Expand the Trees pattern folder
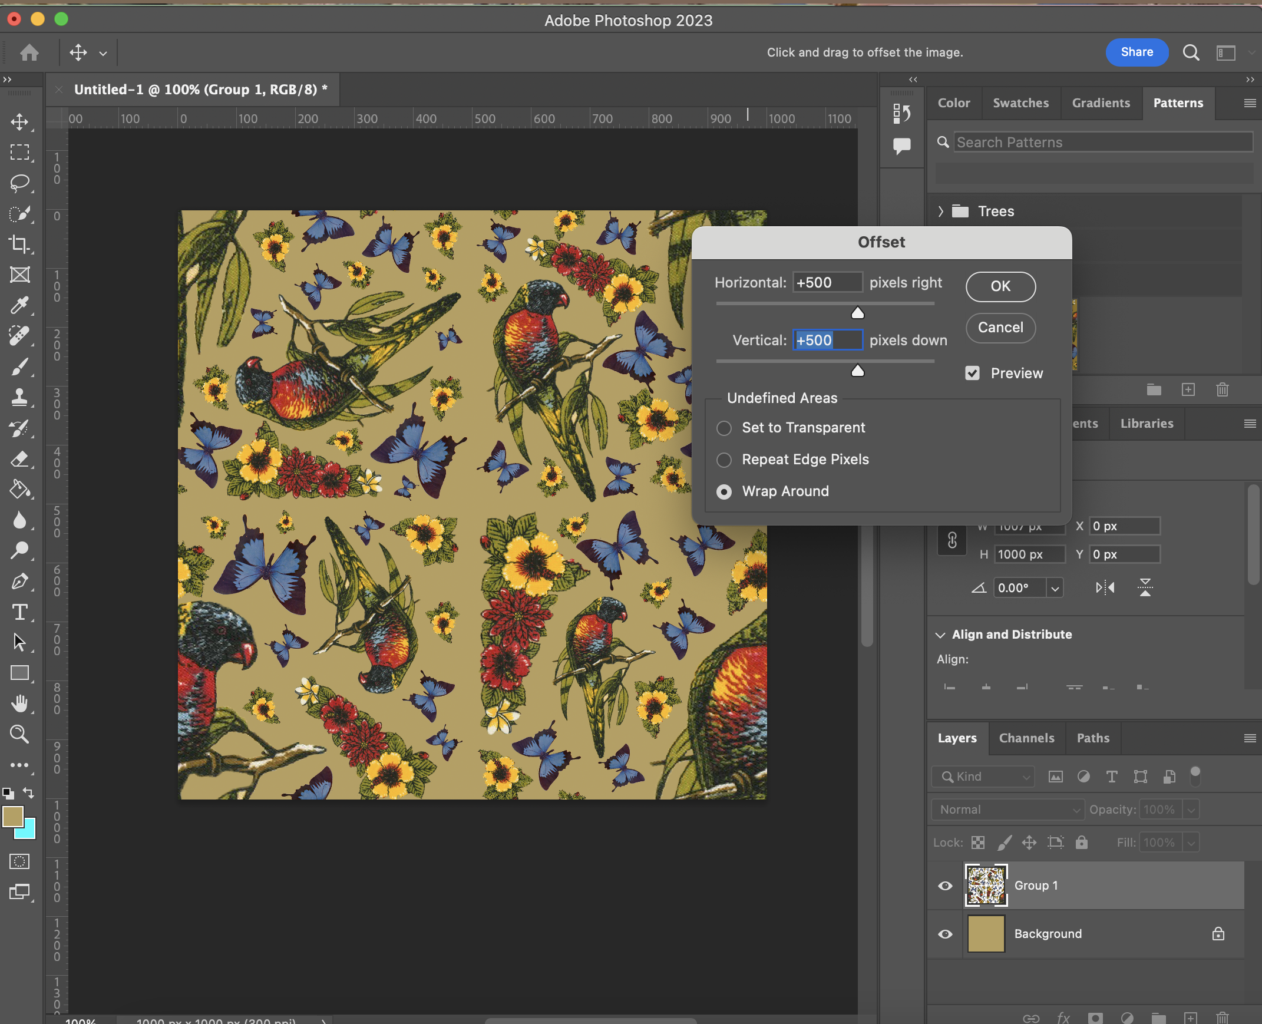 coord(940,211)
